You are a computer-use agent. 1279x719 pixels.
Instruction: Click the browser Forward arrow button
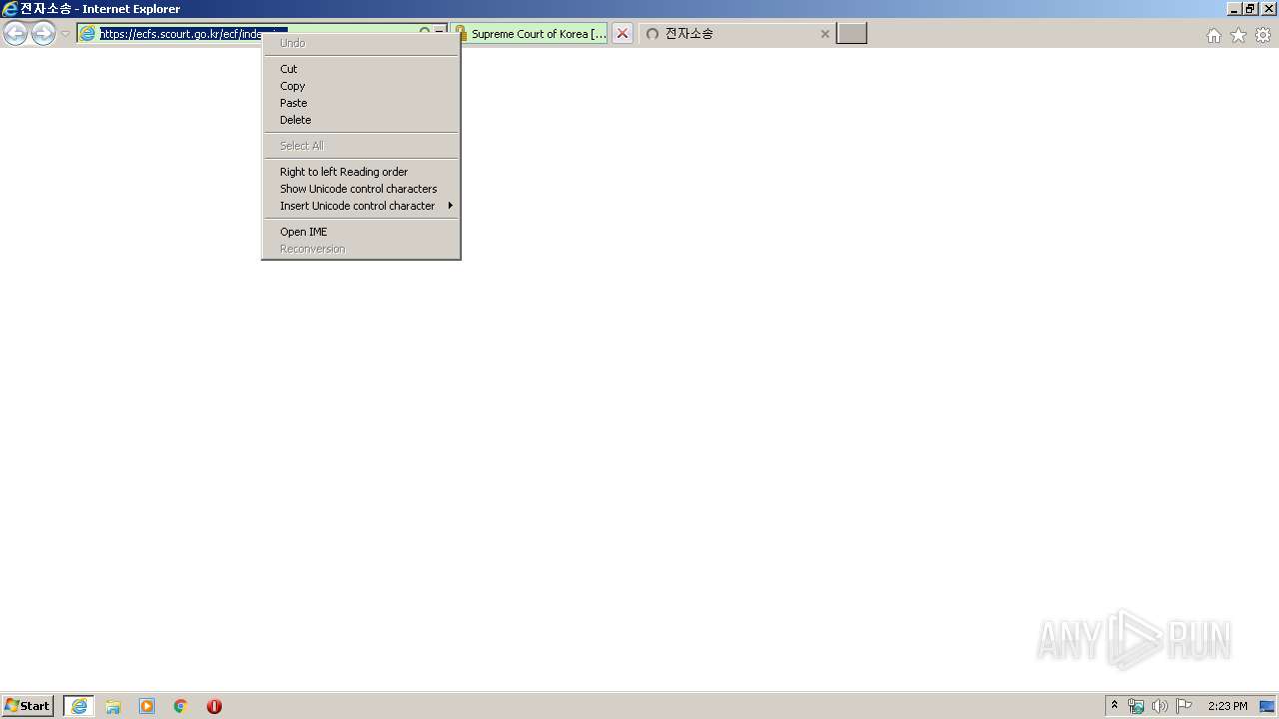[43, 34]
